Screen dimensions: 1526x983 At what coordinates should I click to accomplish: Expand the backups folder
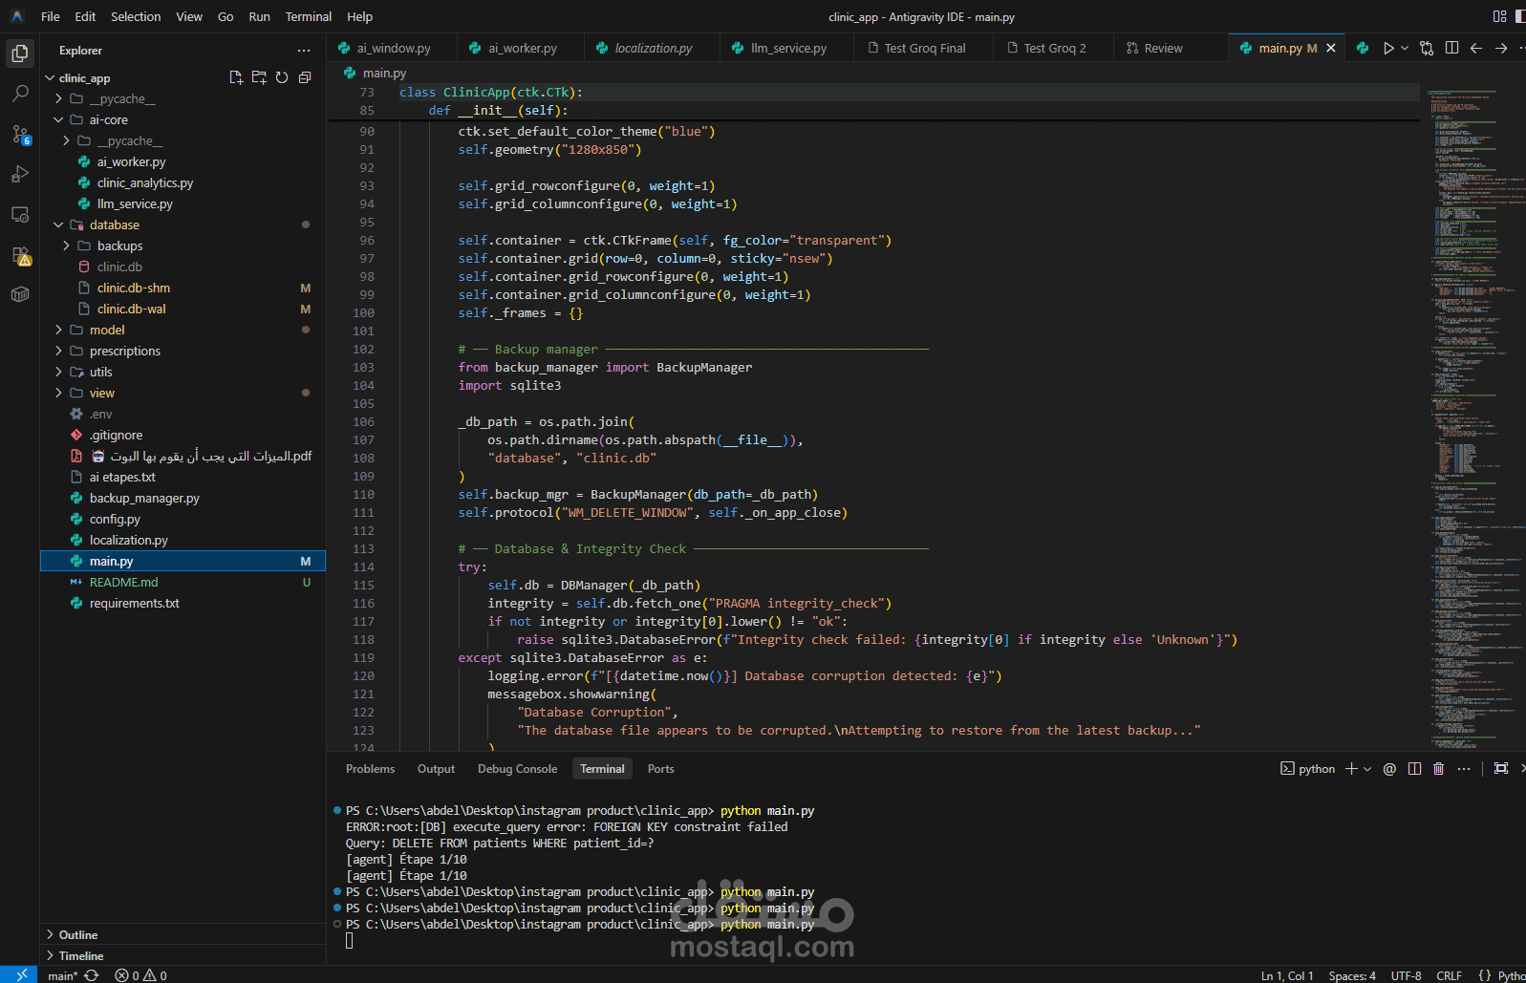(x=66, y=246)
